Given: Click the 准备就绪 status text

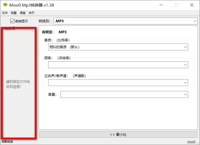Looking at the screenshot, I should pos(7,141).
